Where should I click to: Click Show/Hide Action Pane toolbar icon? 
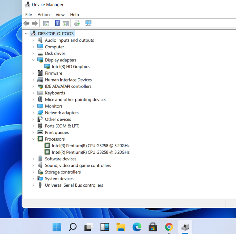(66, 23)
